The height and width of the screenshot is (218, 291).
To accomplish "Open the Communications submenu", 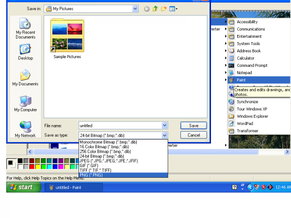I will point(259,29).
